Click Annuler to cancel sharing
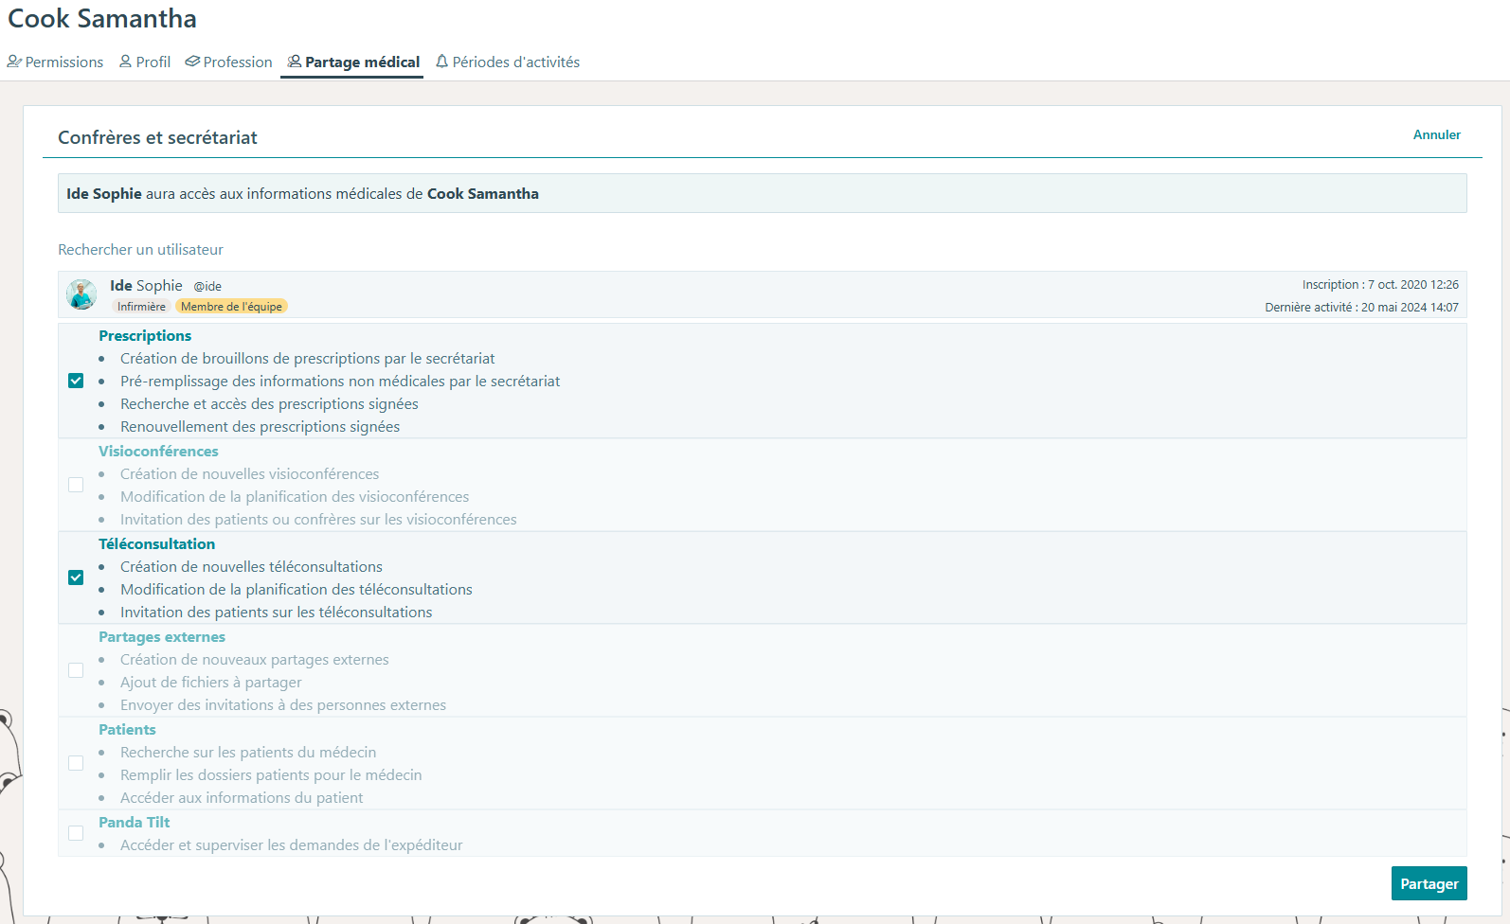The height and width of the screenshot is (924, 1510). (x=1436, y=134)
